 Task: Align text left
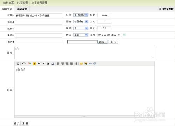point(58,64)
